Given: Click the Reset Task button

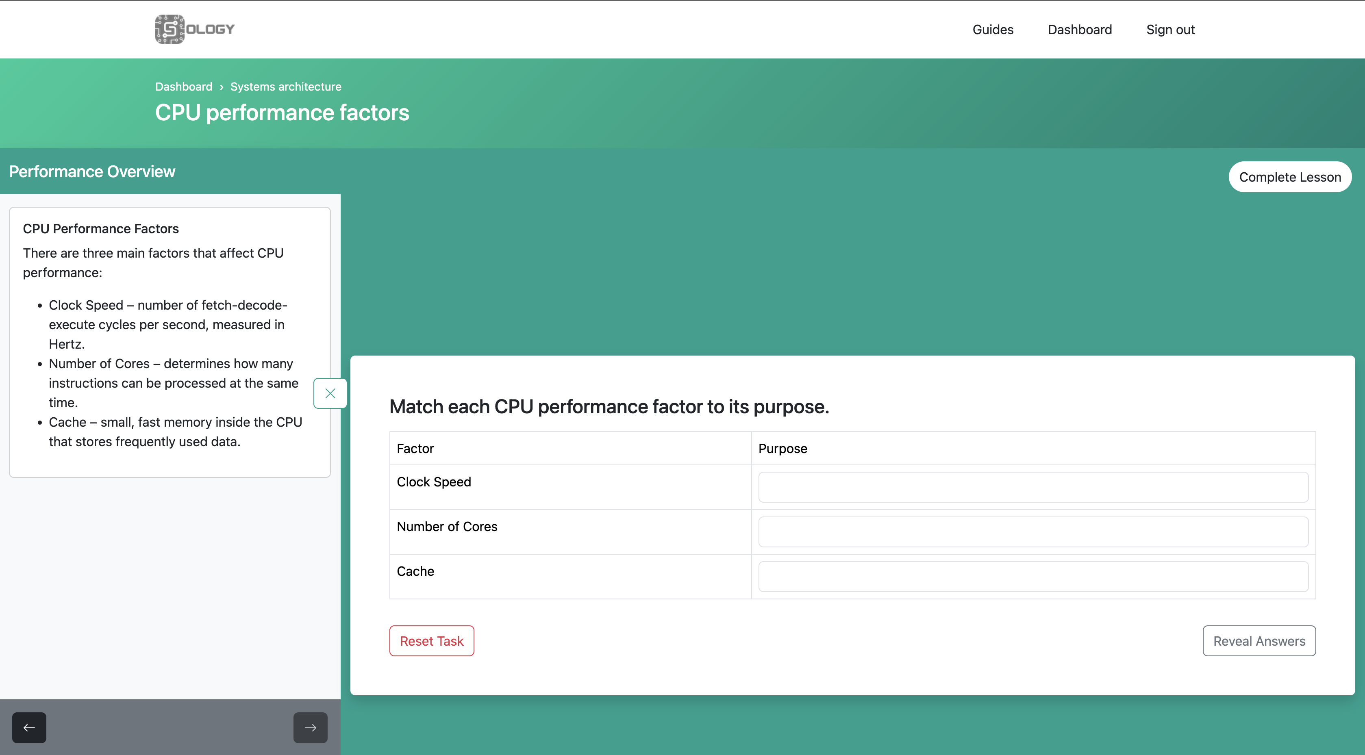Looking at the screenshot, I should coord(431,640).
